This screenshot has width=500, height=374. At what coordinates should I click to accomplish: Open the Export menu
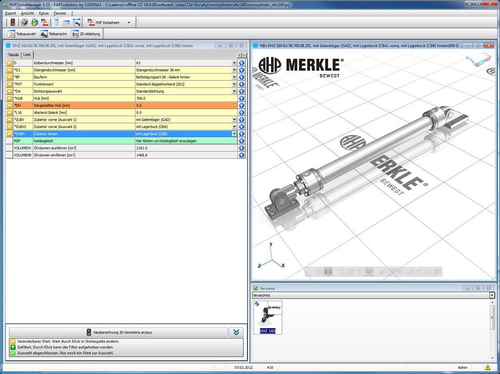10,13
